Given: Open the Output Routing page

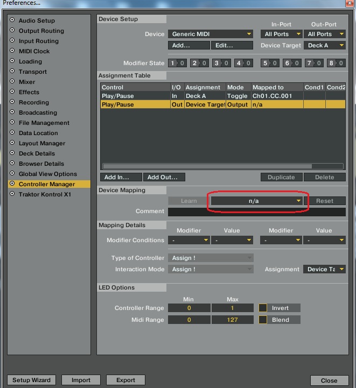Looking at the screenshot, I should pyautogui.click(x=41, y=31).
